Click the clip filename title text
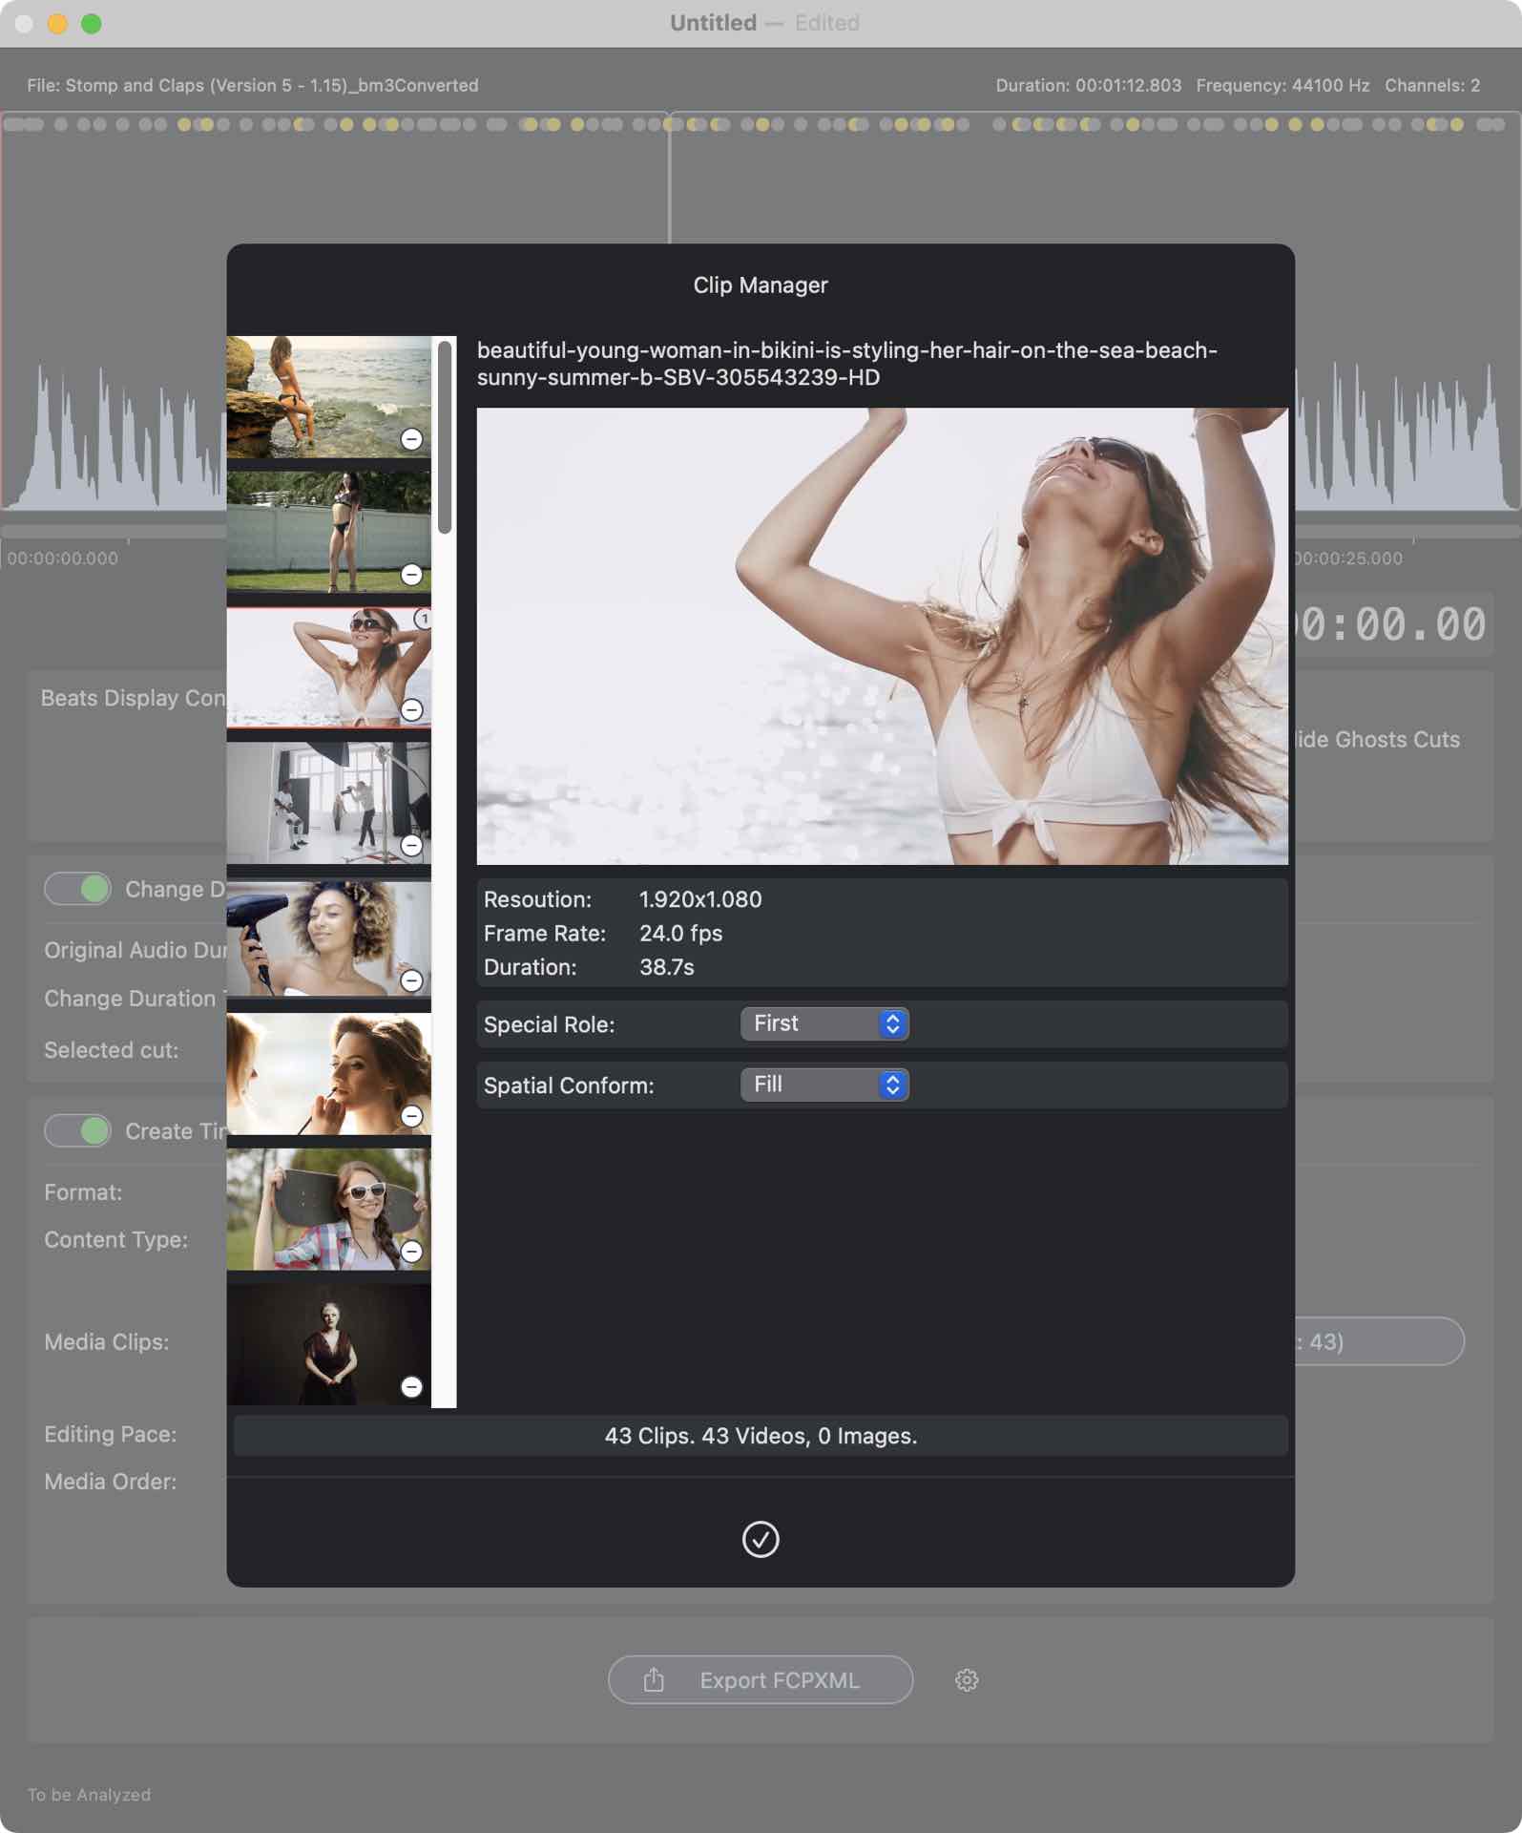This screenshot has height=1833, width=1522. (847, 364)
